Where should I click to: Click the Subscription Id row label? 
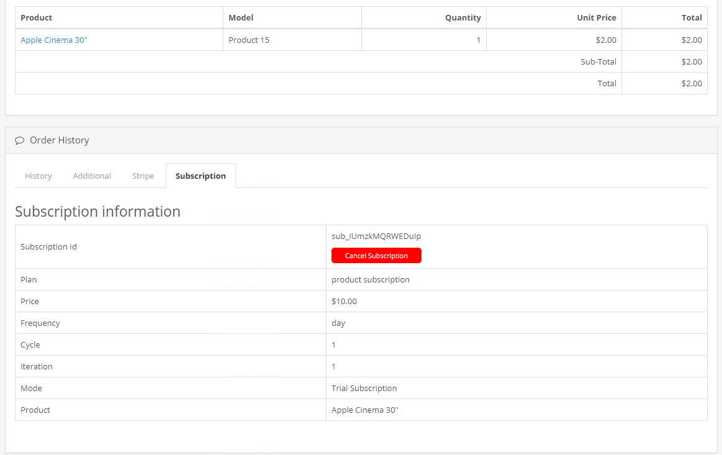tap(48, 247)
